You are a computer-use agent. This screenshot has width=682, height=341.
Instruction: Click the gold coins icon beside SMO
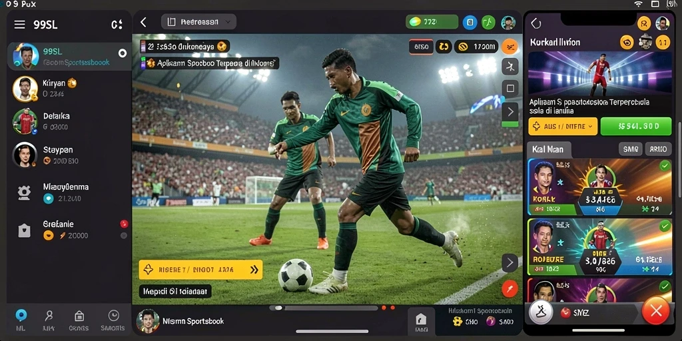click(457, 322)
